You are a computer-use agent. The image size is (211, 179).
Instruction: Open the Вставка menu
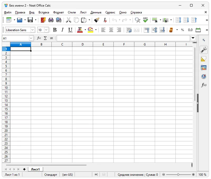pyautogui.click(x=44, y=12)
